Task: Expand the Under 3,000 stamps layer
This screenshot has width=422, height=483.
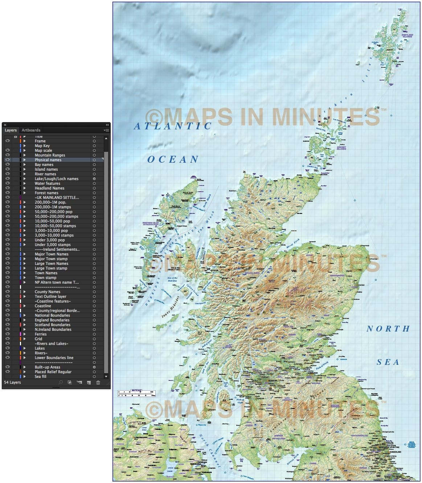Action: pyautogui.click(x=25, y=245)
